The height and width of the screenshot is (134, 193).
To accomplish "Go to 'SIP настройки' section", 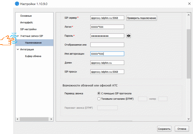I will 28,29.
